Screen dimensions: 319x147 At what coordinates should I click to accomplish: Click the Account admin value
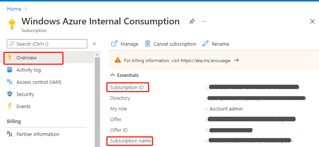coord(226,109)
